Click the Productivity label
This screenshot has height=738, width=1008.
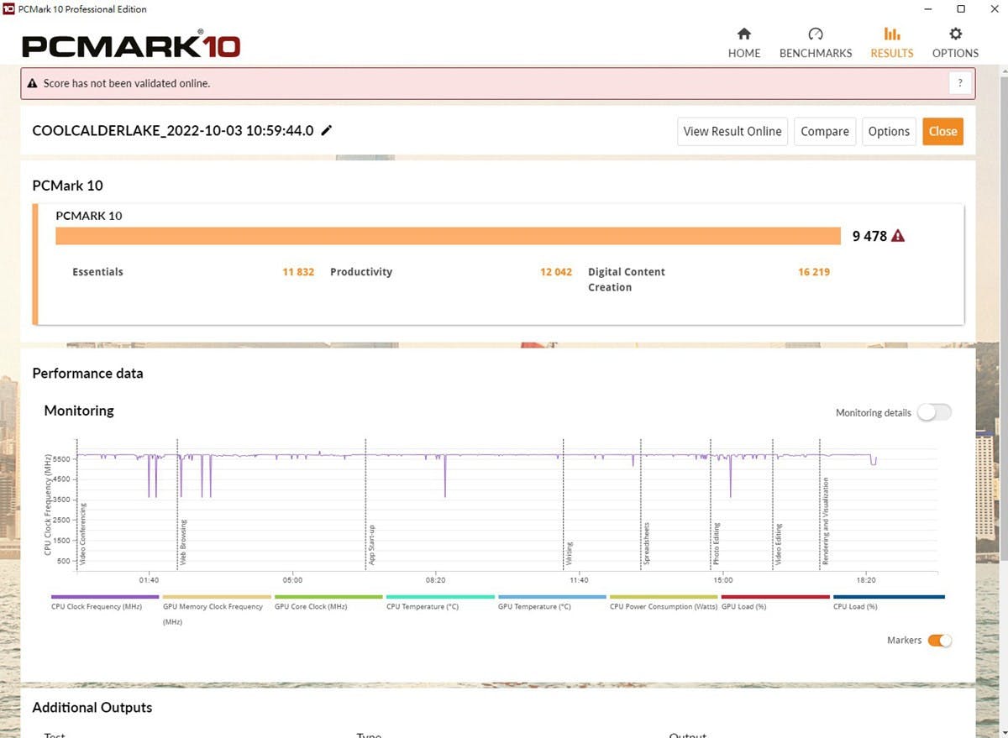pyautogui.click(x=361, y=272)
